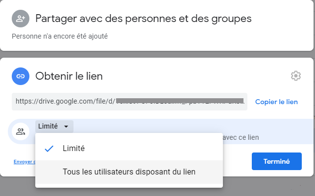Click the gray backdrop outside the dialog
Screen dimensions: 315x196
(x=157, y=54)
